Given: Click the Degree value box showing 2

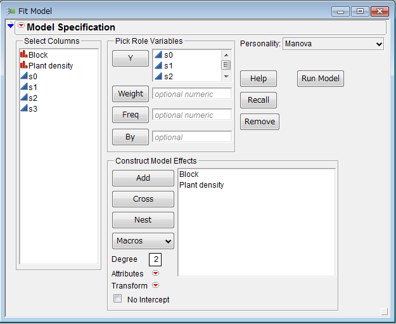Looking at the screenshot, I should coord(155,259).
